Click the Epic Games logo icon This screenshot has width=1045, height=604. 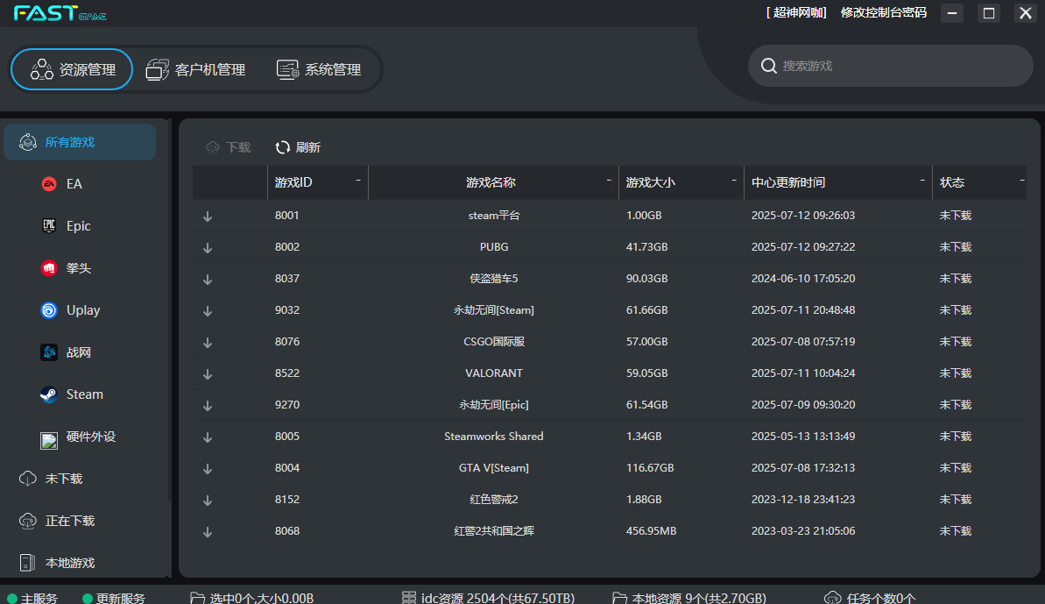point(49,226)
